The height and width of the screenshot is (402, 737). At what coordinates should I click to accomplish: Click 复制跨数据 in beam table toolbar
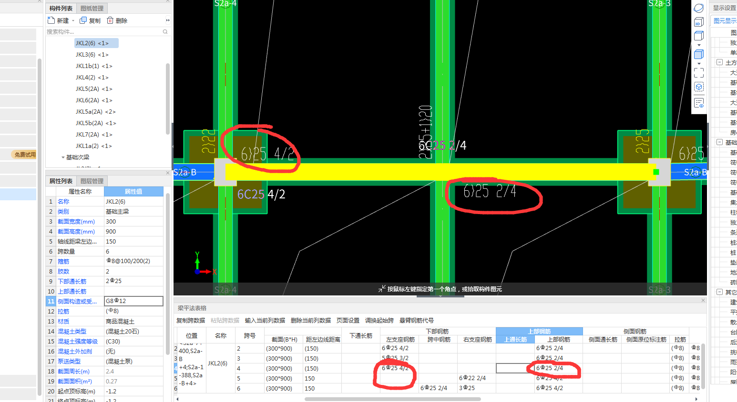pos(191,321)
